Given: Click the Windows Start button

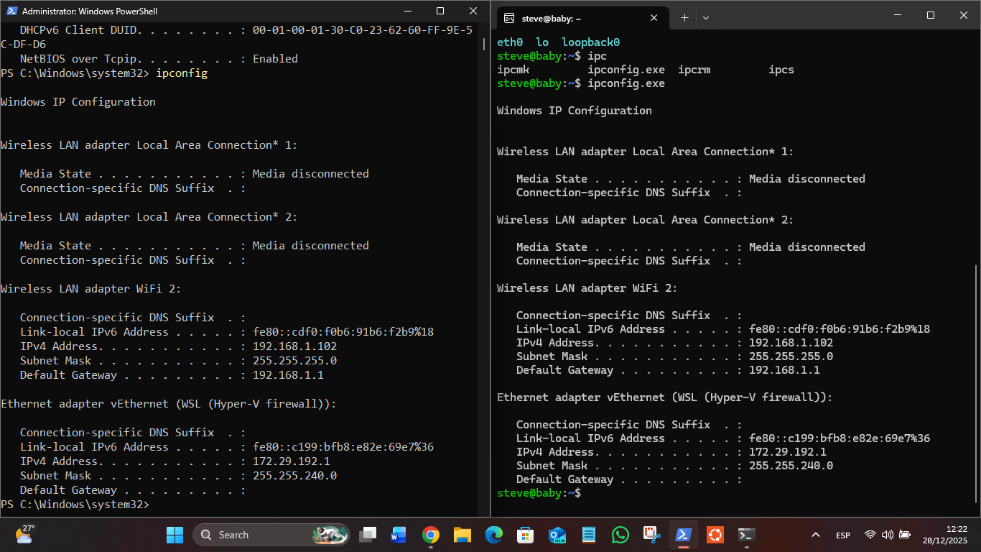Looking at the screenshot, I should coord(175,535).
